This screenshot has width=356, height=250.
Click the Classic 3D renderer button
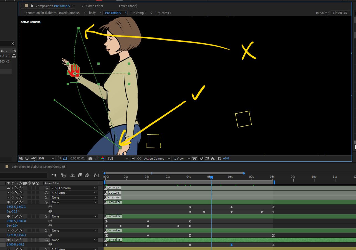pos(340,13)
